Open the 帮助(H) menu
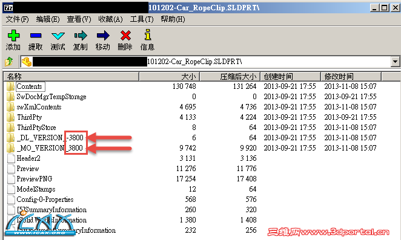 173,19
